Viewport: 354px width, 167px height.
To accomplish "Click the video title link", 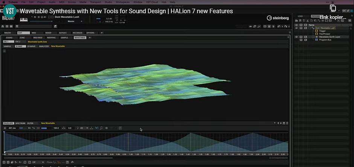I will pos(127,11).
